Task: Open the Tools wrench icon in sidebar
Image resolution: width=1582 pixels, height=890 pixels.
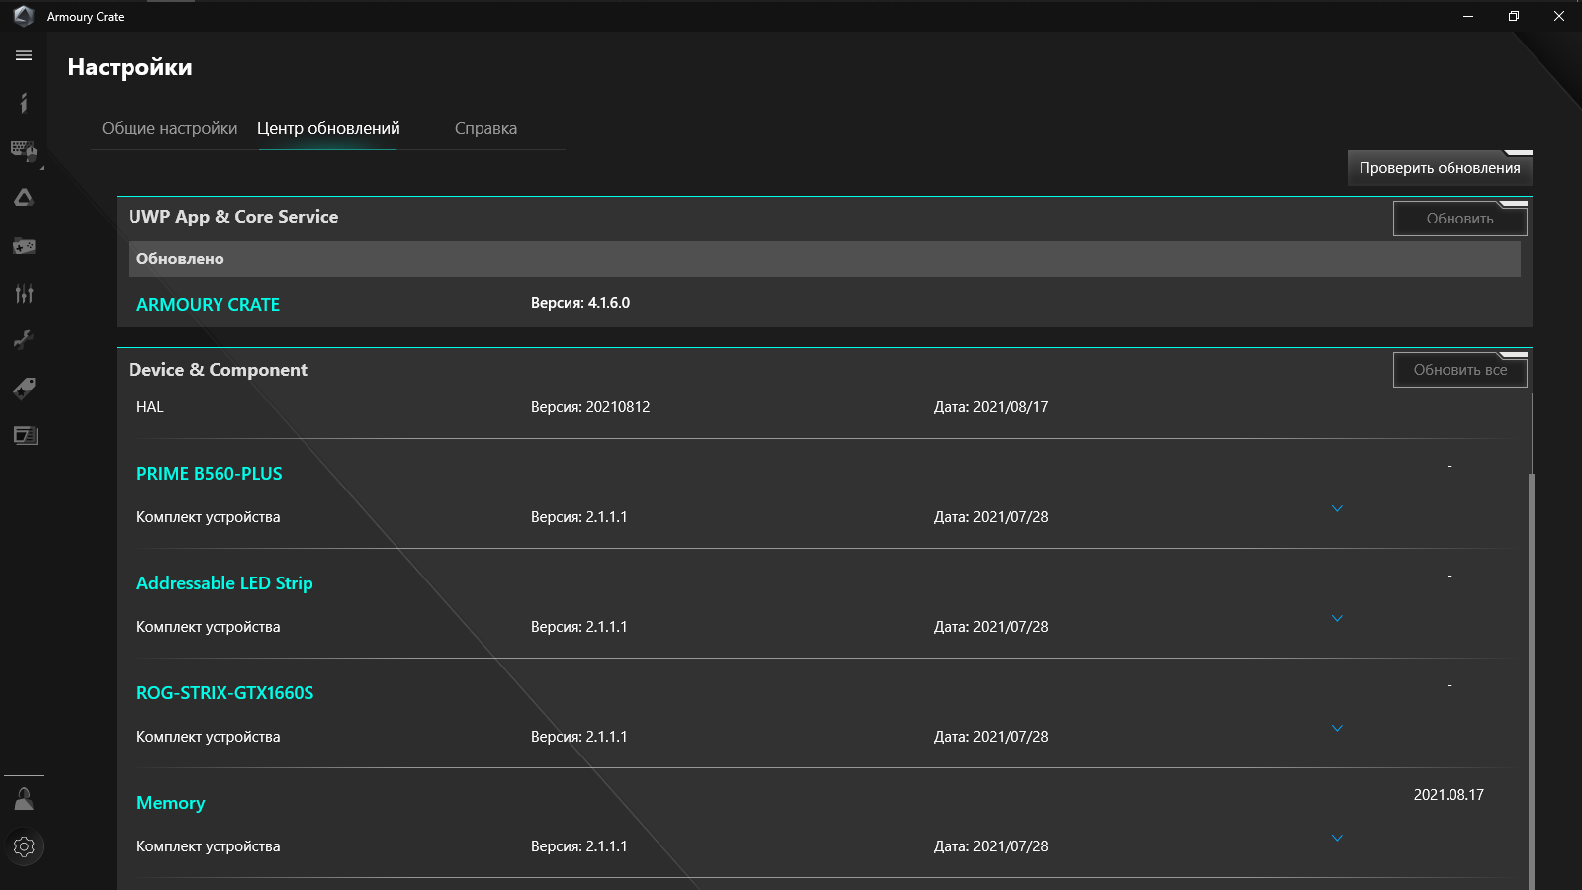Action: point(24,340)
